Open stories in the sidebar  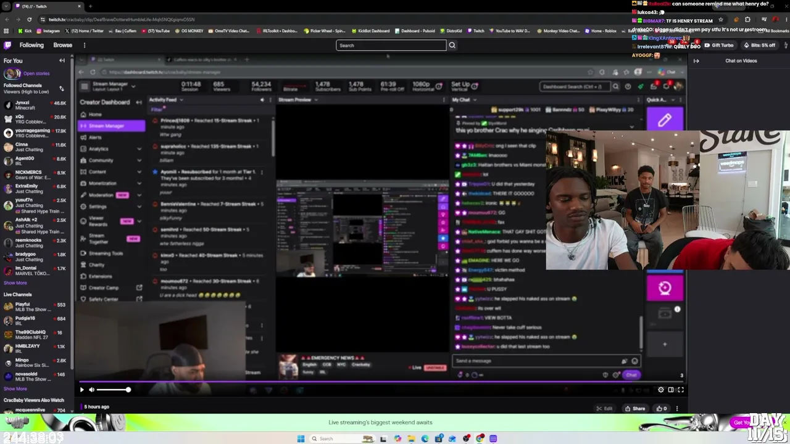pyautogui.click(x=36, y=73)
